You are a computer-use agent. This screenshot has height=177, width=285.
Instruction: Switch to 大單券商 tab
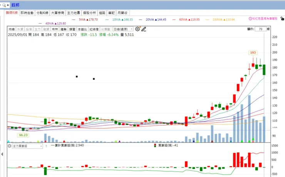pyautogui.click(x=58, y=13)
